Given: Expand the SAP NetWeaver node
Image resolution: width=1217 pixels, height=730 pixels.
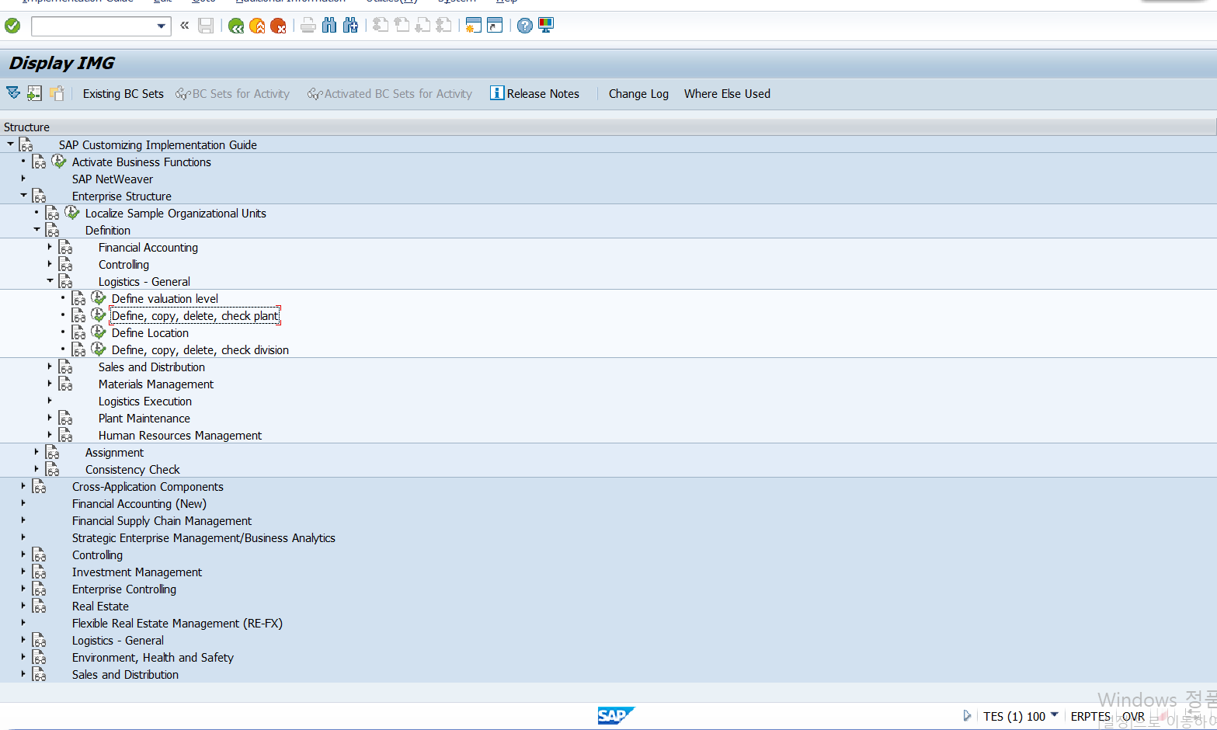Looking at the screenshot, I should point(23,179).
